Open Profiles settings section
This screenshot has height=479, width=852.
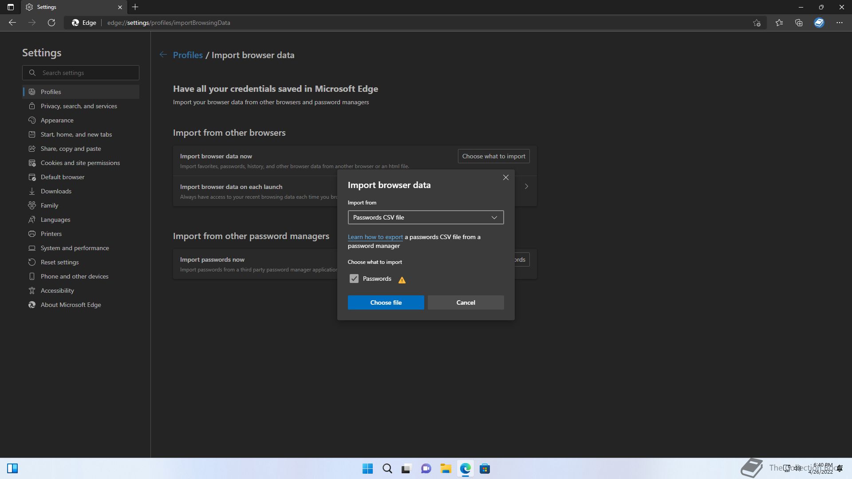pyautogui.click(x=81, y=92)
